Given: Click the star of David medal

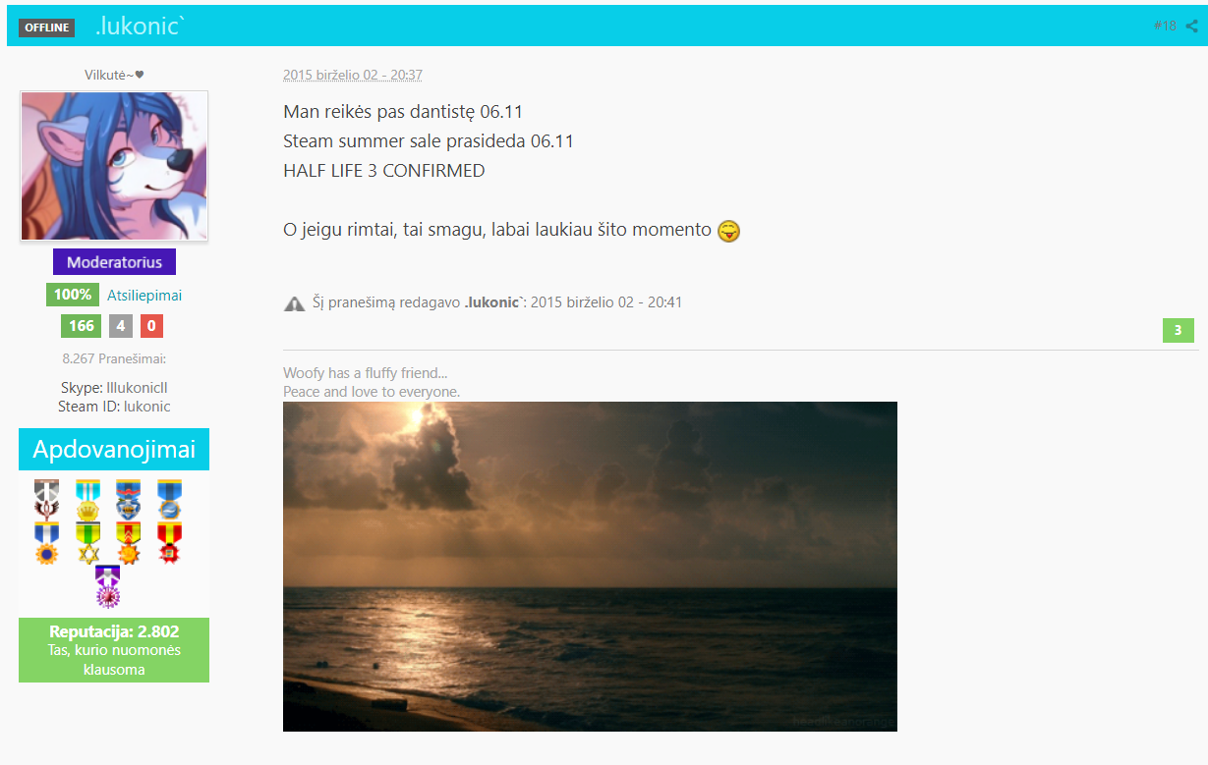Looking at the screenshot, I should click(x=87, y=542).
